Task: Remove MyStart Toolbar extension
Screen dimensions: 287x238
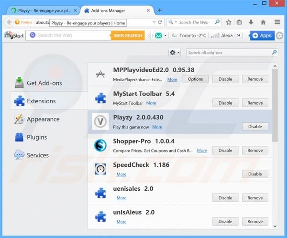Action: pyautogui.click(x=255, y=103)
